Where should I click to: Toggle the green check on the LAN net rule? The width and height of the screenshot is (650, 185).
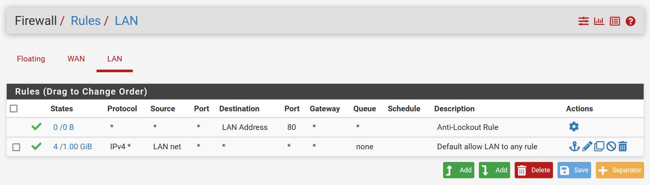pyautogui.click(x=36, y=146)
